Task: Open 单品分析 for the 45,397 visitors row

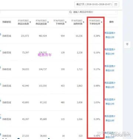Action: click(x=110, y=121)
